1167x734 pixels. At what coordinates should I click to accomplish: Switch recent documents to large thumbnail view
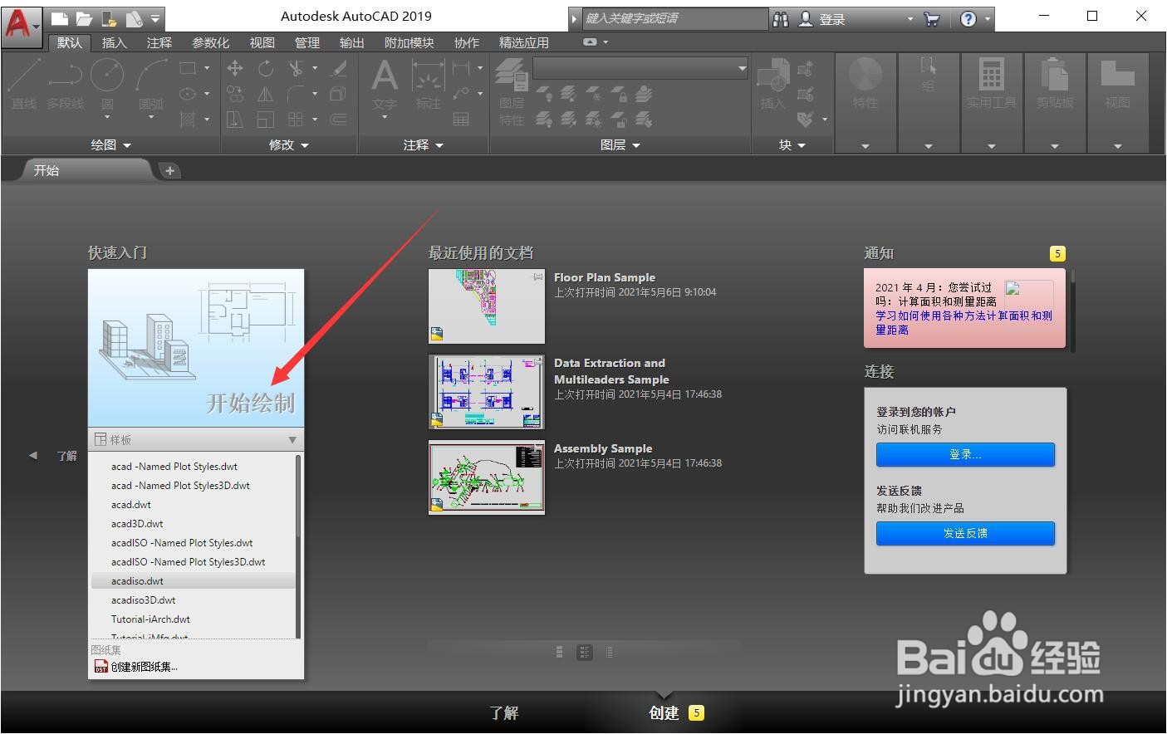560,653
